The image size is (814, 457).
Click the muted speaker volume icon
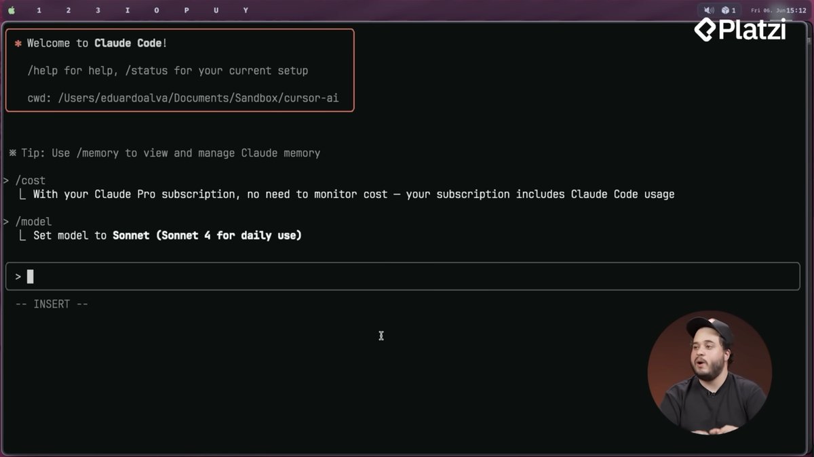pyautogui.click(x=709, y=10)
